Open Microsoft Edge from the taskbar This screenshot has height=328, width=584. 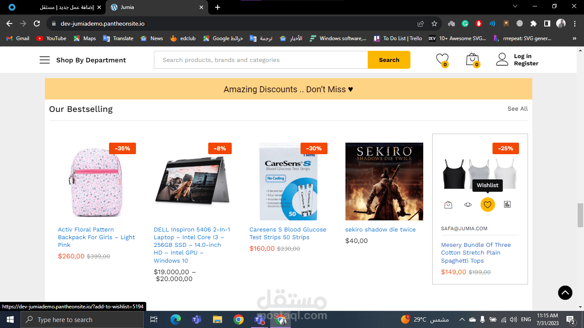point(176,319)
